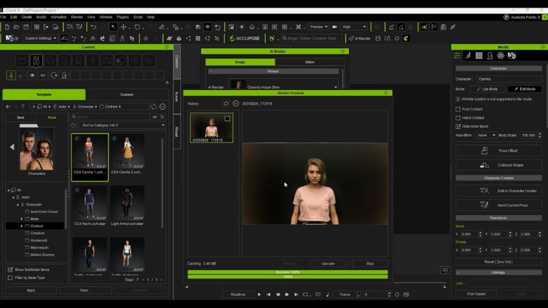Viewport: 548px width, 308px height.
Task: Play the animation with the play button
Action: 259,295
